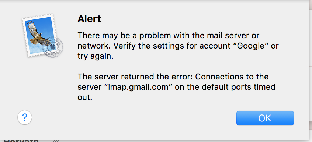Click empty dialog area between help and OK
The height and width of the screenshot is (142, 312).
(x=133, y=118)
